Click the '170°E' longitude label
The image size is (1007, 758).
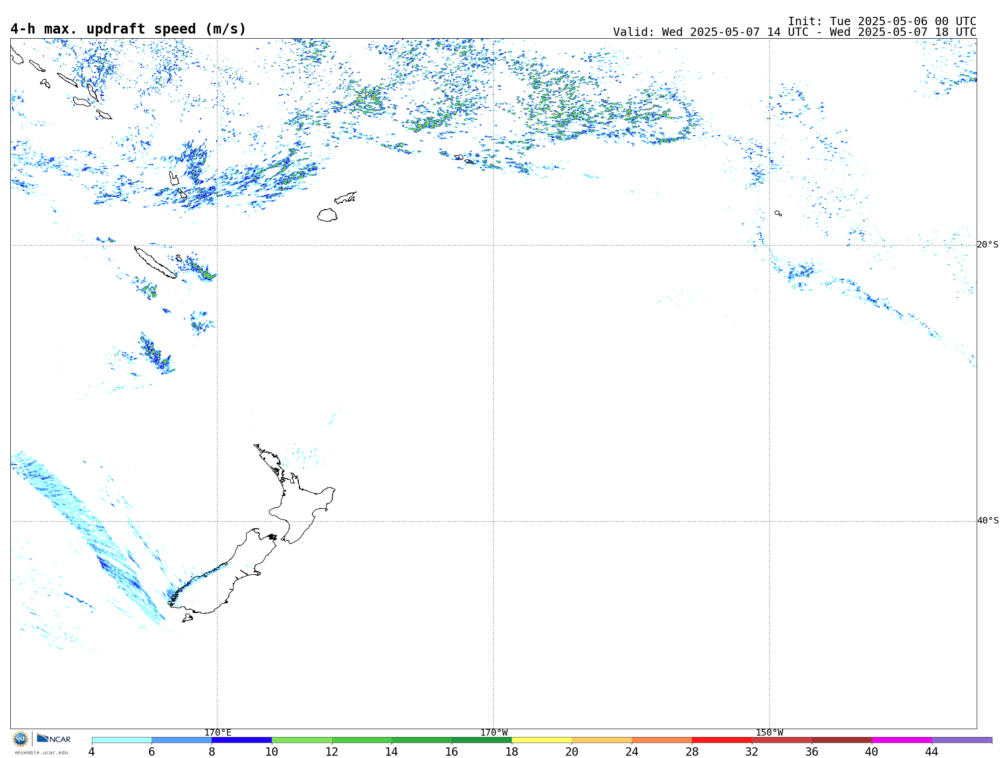218,733
